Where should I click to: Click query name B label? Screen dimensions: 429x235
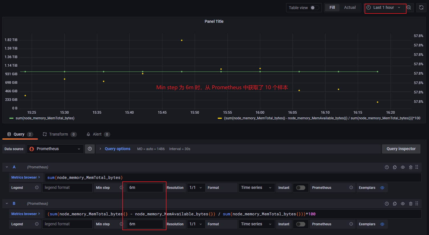[14, 204]
